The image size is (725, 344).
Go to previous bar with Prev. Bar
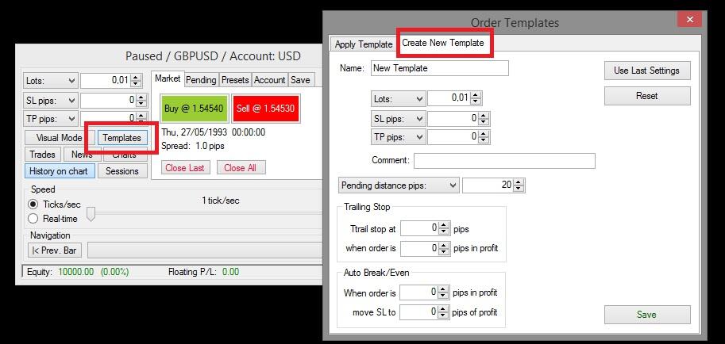[x=55, y=250]
